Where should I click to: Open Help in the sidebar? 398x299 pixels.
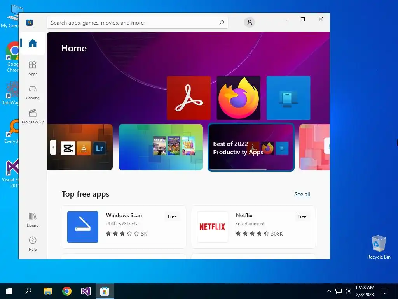tap(33, 244)
